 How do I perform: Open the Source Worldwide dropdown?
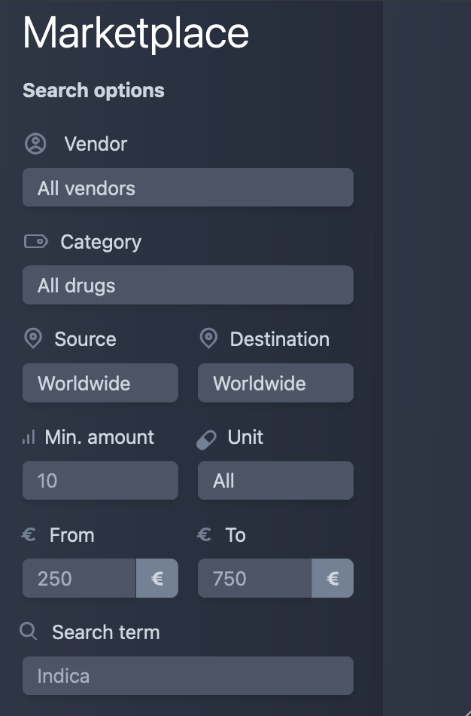click(x=100, y=383)
